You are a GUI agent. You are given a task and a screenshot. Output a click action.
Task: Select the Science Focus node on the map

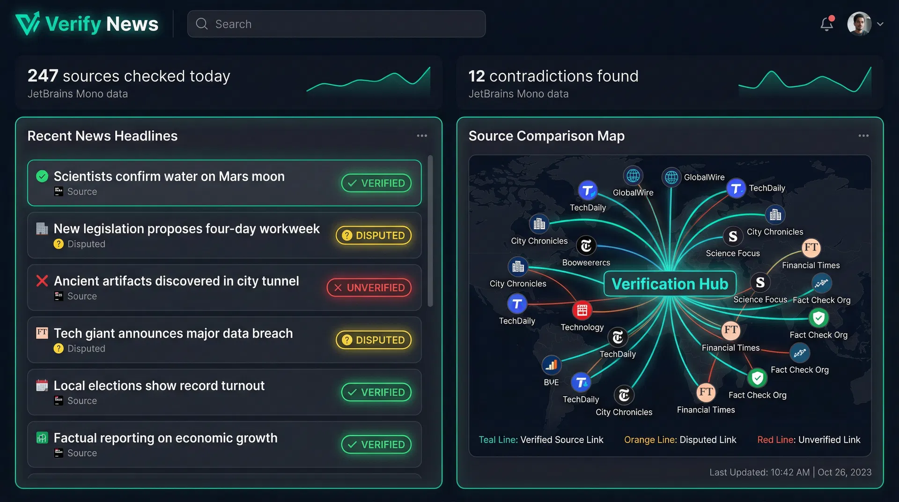[x=733, y=237]
